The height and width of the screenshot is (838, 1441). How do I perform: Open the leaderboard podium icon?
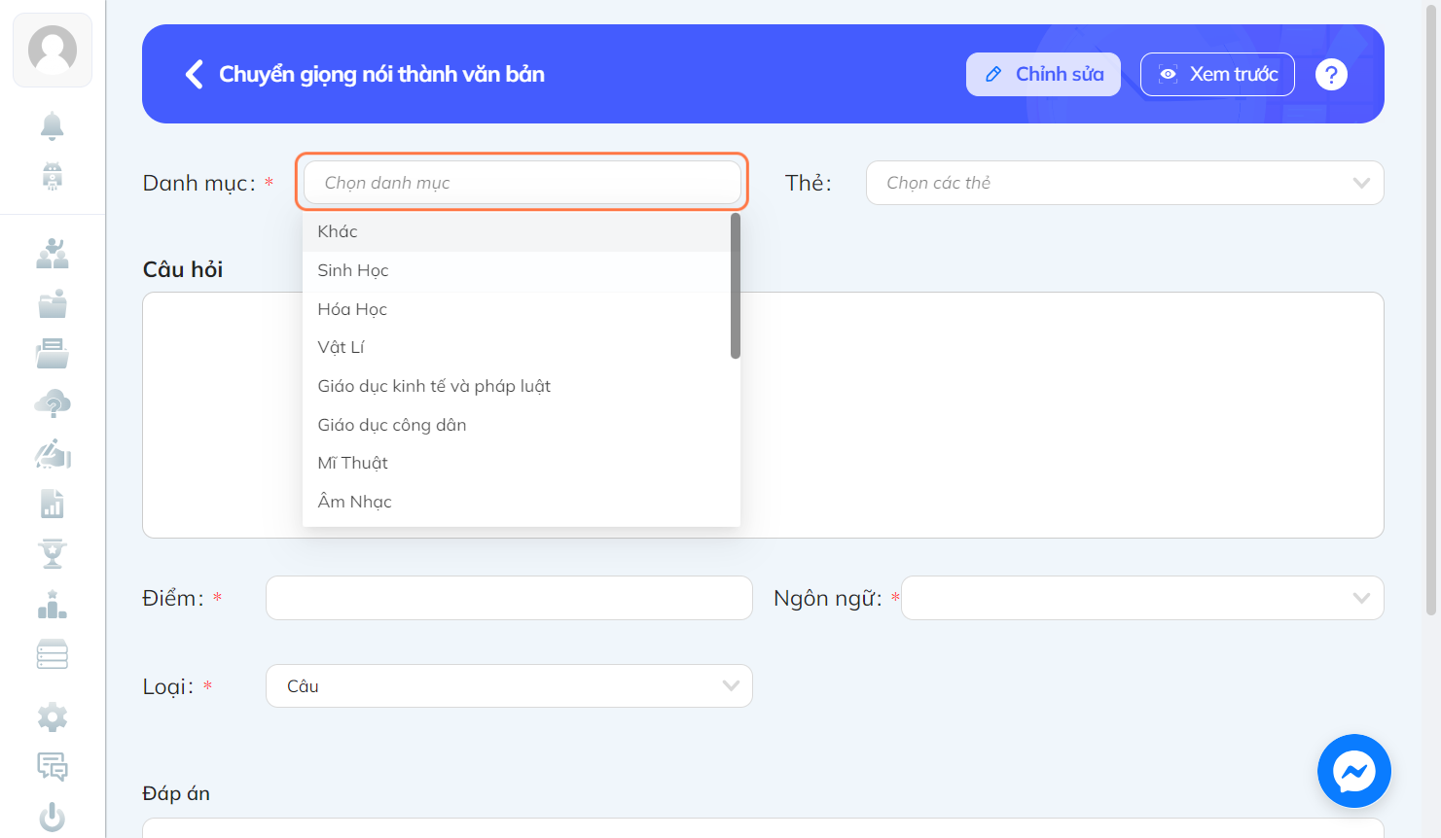tap(53, 605)
